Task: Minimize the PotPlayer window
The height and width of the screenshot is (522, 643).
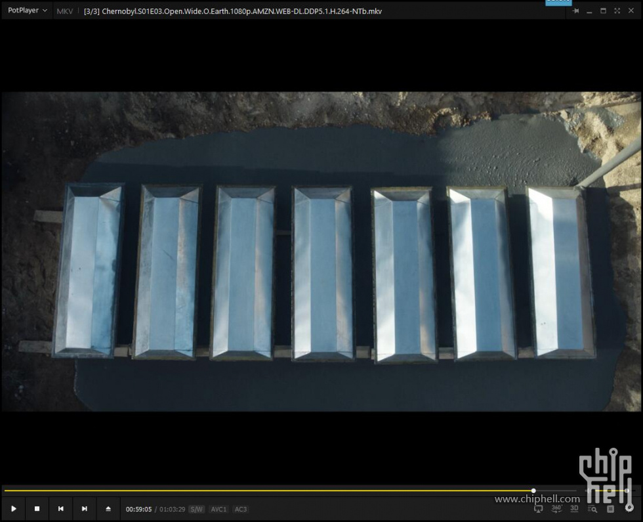Action: pyautogui.click(x=589, y=11)
